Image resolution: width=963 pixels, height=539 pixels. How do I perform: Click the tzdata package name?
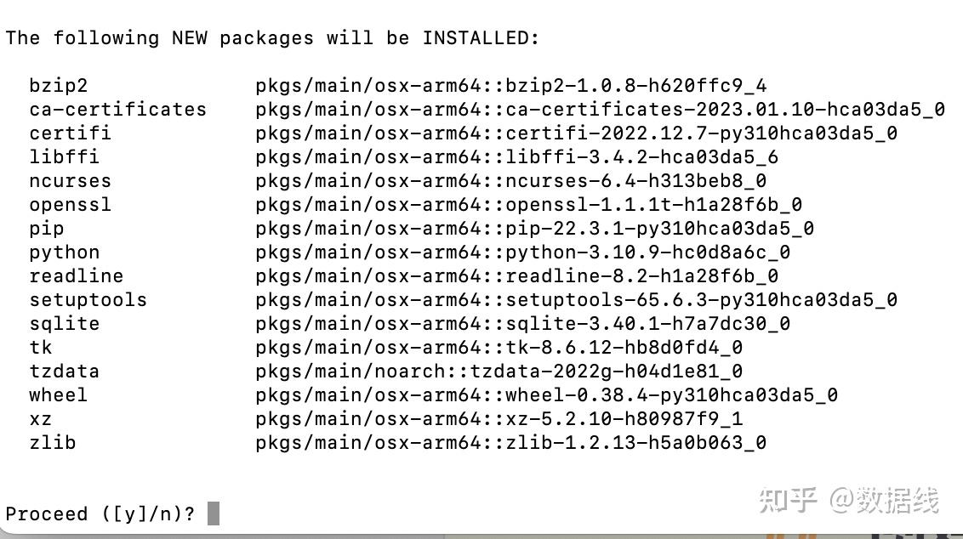pyautogui.click(x=64, y=372)
